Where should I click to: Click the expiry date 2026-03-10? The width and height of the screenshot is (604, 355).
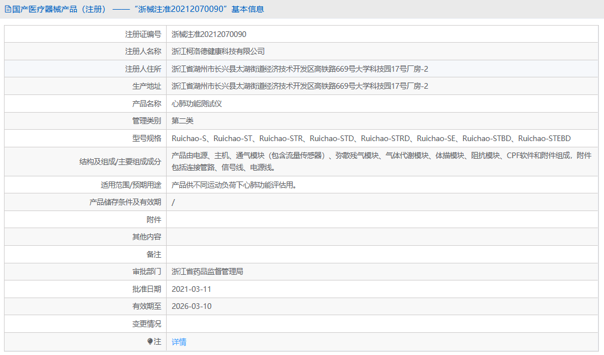(191, 307)
